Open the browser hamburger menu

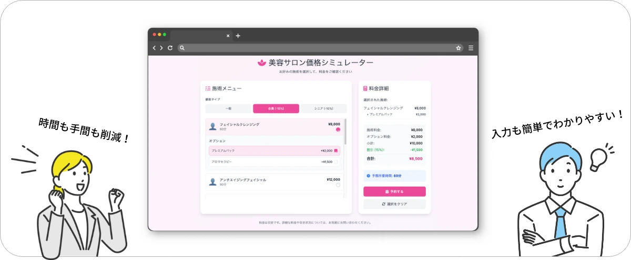[471, 48]
